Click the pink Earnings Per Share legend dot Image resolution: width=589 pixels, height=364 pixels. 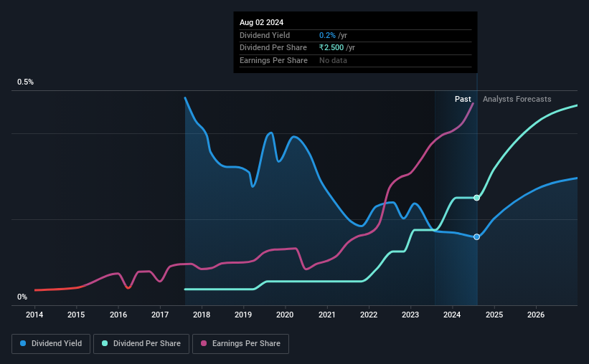click(x=204, y=343)
